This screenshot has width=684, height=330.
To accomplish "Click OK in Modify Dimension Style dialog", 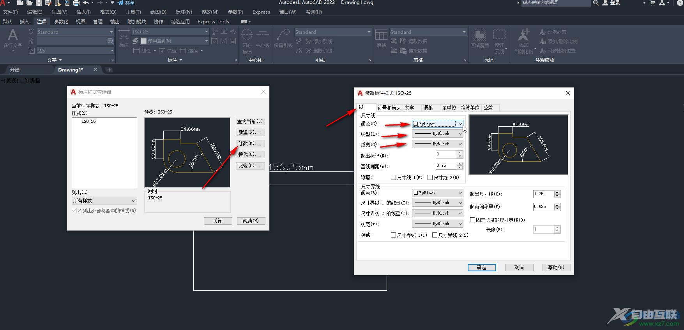I will pyautogui.click(x=482, y=267).
